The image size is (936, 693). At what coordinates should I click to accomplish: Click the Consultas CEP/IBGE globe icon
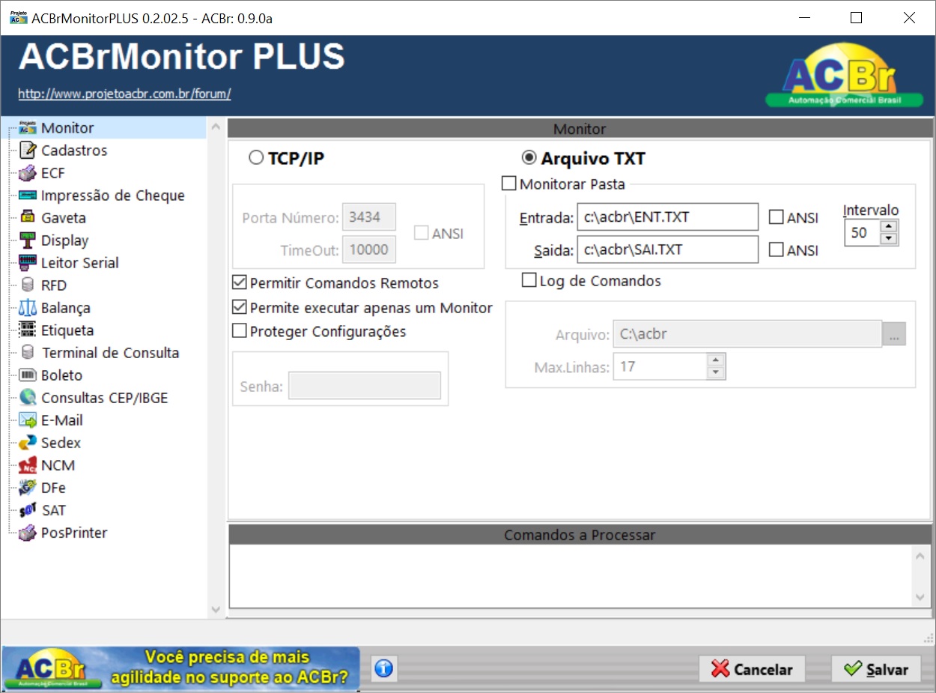[28, 398]
